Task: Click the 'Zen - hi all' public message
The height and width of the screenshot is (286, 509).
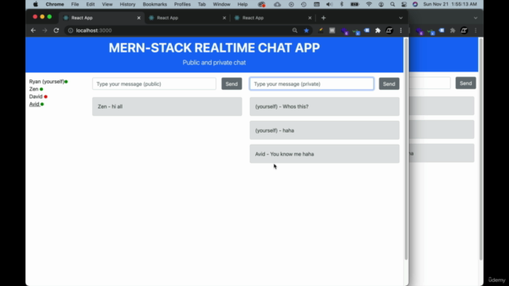Action: [x=167, y=106]
